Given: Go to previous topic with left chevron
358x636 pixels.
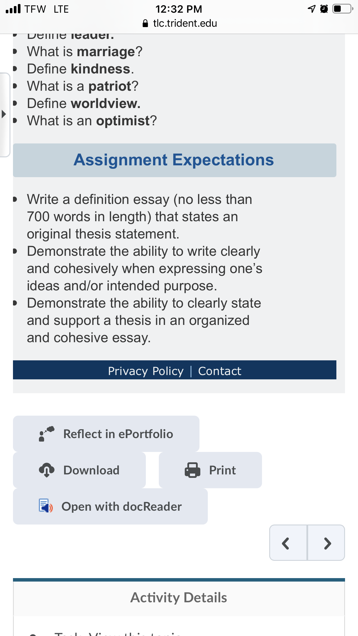Looking at the screenshot, I should (288, 543).
